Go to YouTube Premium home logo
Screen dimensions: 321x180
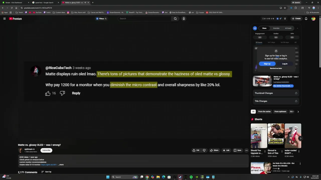click(16, 19)
